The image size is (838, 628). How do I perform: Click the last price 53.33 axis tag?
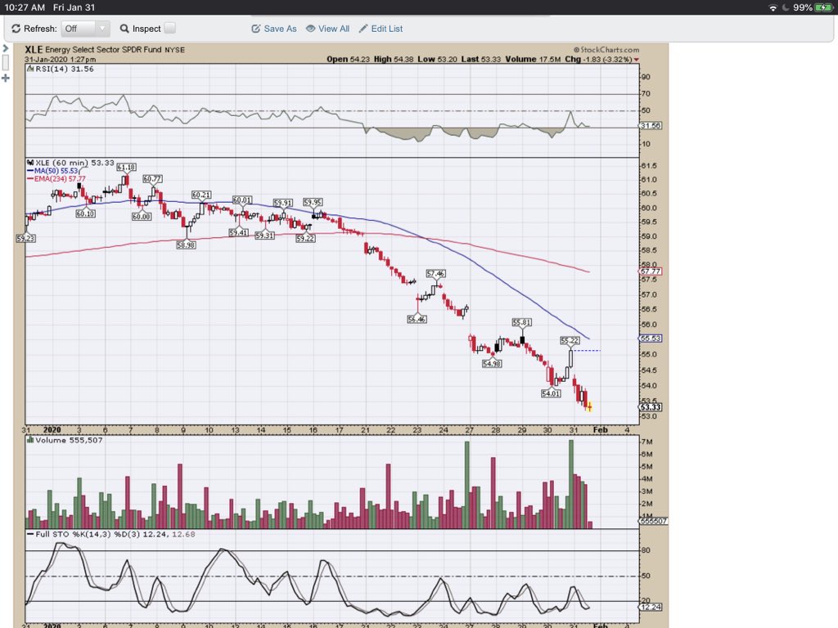651,407
